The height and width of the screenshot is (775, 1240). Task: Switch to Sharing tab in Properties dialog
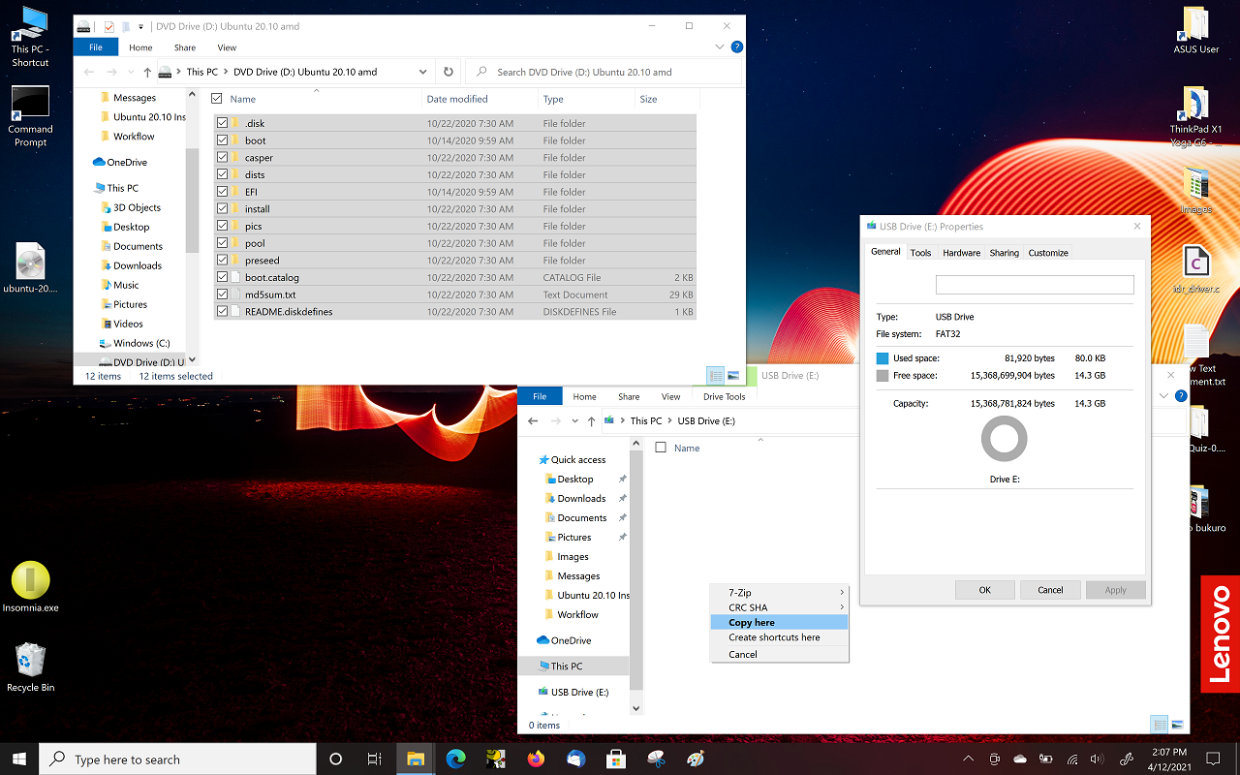click(1004, 253)
